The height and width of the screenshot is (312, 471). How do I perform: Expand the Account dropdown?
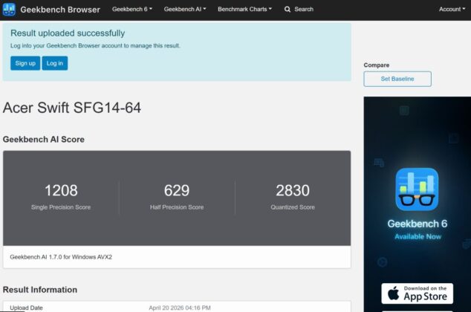452,9
